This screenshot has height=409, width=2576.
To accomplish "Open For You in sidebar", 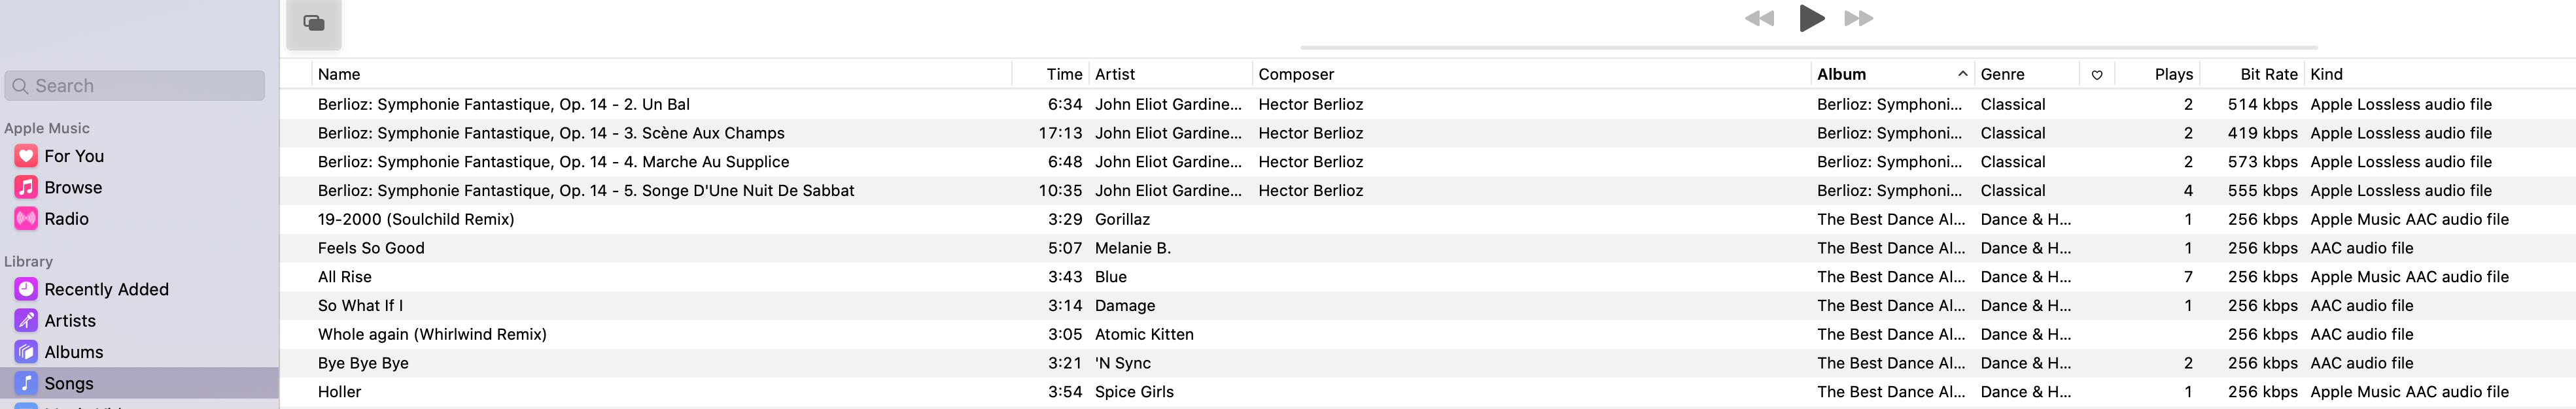I will point(74,156).
